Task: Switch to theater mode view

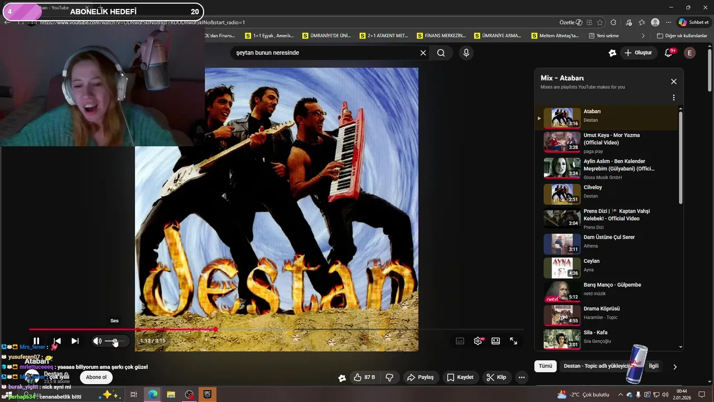Action: pos(495,341)
